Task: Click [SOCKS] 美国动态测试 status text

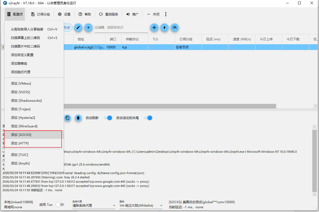Action: click(202, 202)
